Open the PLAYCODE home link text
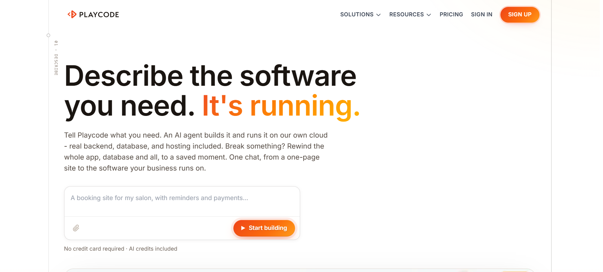 click(x=99, y=14)
